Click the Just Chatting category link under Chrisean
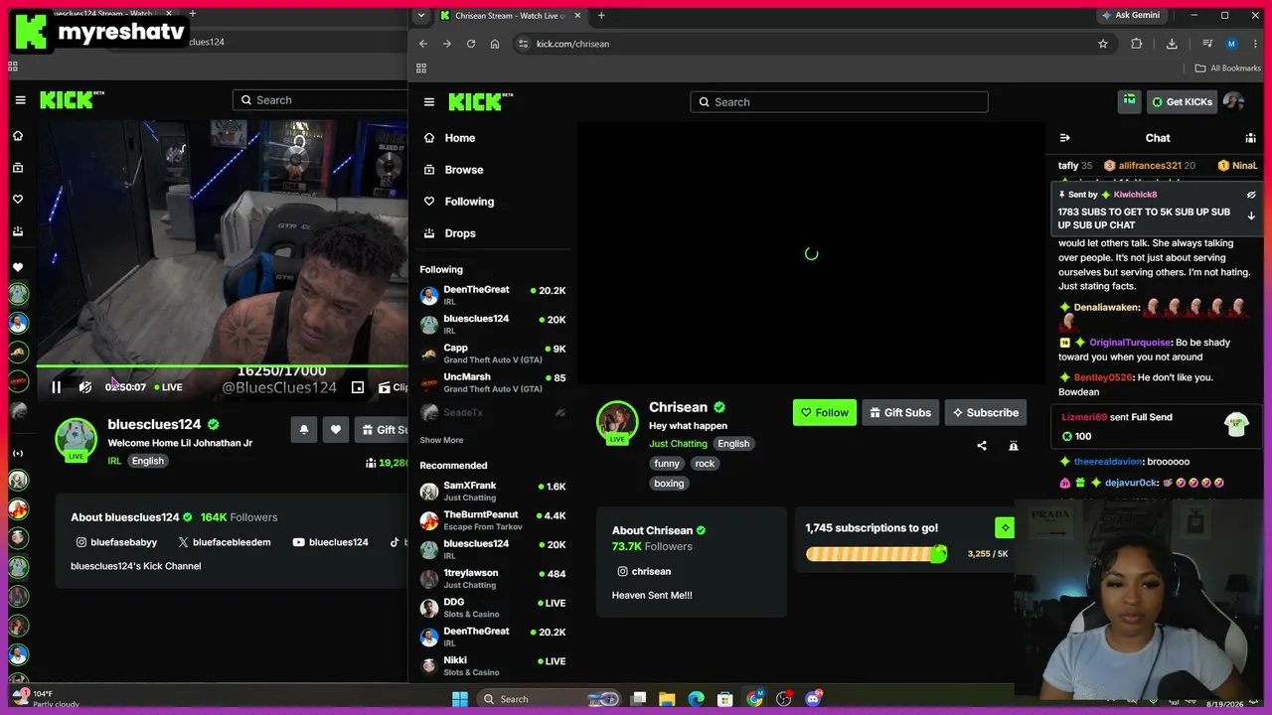The image size is (1272, 715). [678, 444]
